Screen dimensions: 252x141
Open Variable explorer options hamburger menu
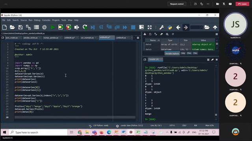(x=217, y=34)
